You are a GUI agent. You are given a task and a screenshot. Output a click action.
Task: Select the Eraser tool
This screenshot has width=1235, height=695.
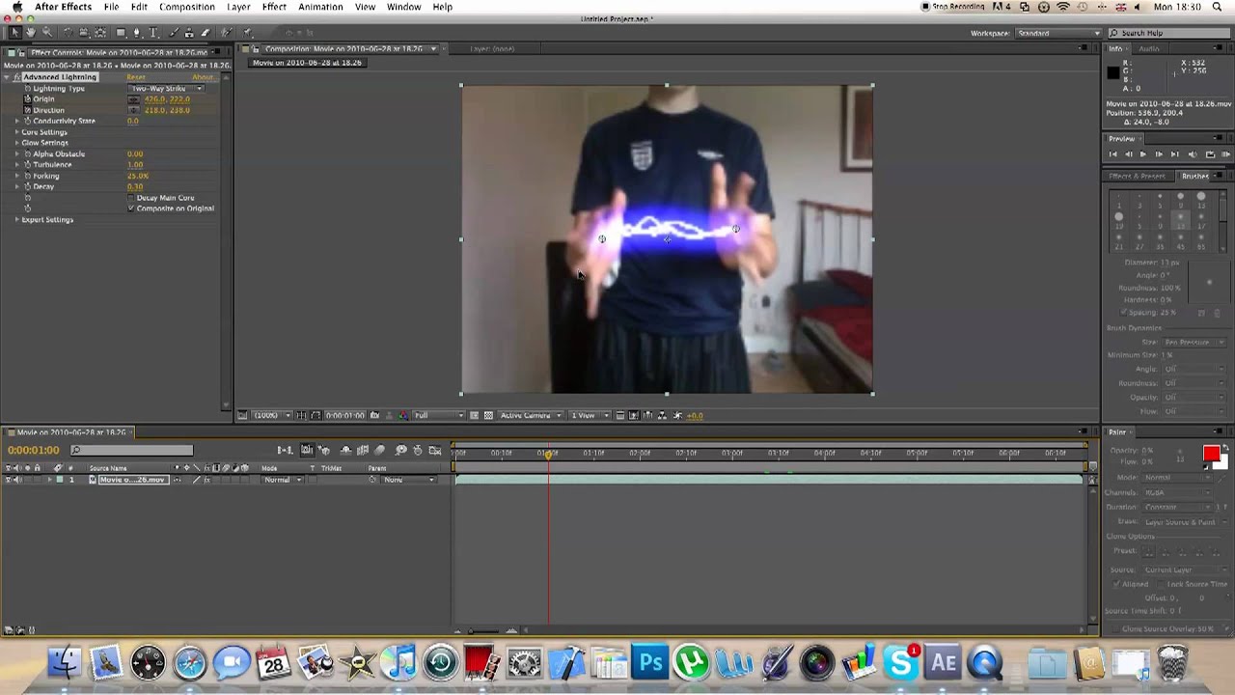click(x=205, y=33)
